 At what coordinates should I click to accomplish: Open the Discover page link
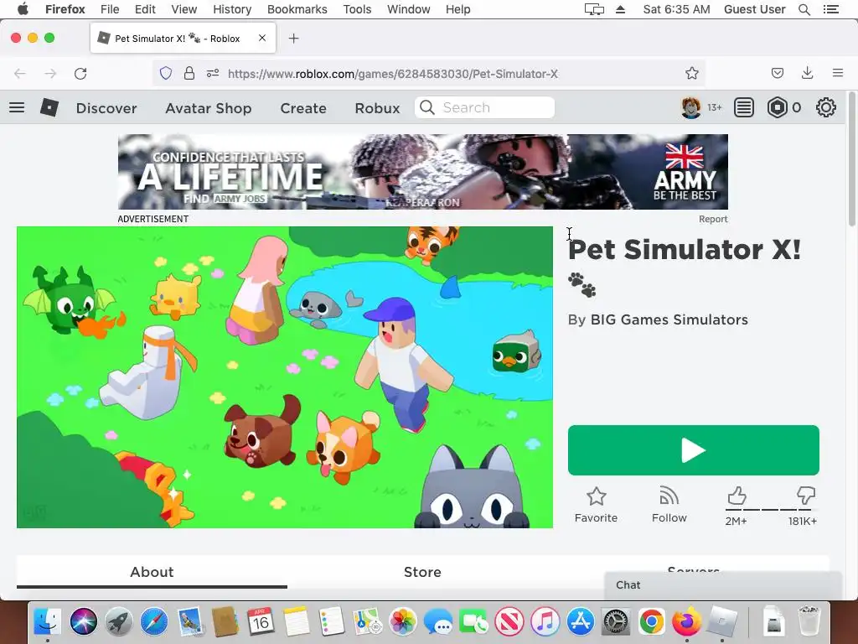click(x=106, y=108)
